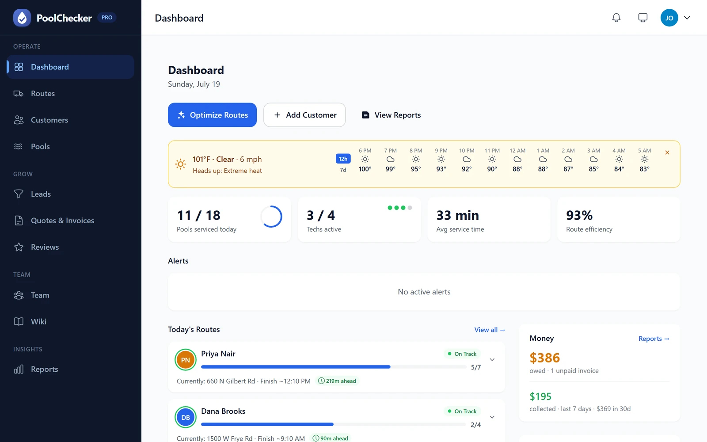This screenshot has width=707, height=442.
Task: Click the PRO plan badge
Action: coord(107,18)
